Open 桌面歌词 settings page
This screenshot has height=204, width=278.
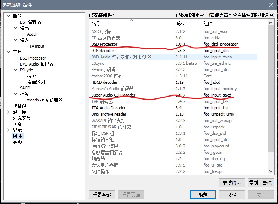pos(36,82)
